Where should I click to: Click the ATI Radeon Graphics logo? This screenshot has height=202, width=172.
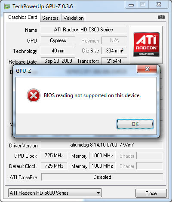[146, 45]
